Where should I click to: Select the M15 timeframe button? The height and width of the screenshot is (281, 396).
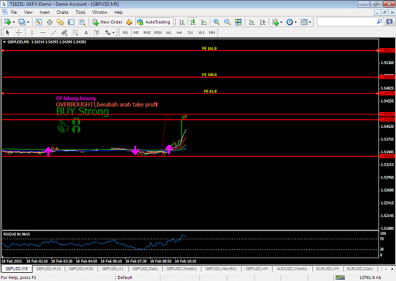(x=147, y=32)
